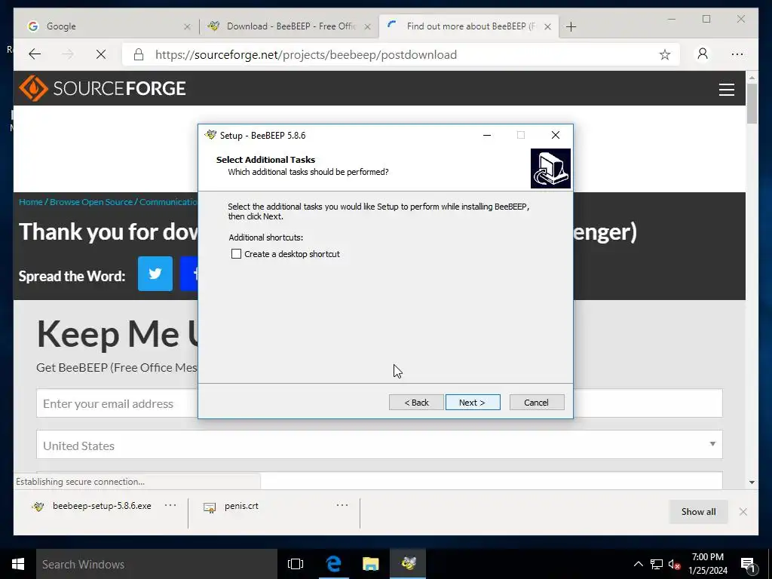Close the BeeBEEP setup window
Screen dimensions: 772x579
[556, 135]
